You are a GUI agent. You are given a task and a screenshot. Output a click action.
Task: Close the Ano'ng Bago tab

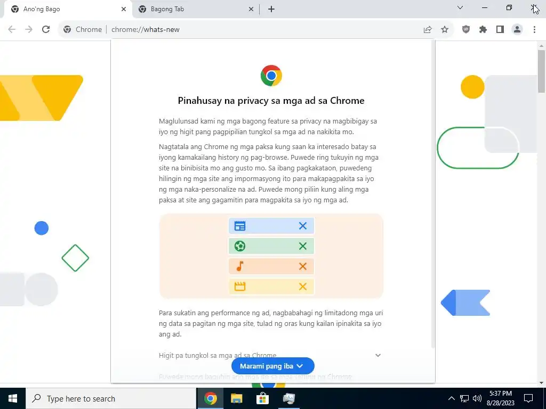tap(124, 10)
